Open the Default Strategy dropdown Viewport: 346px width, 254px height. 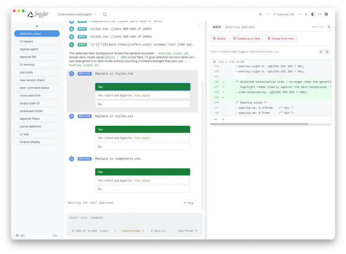click(x=133, y=231)
